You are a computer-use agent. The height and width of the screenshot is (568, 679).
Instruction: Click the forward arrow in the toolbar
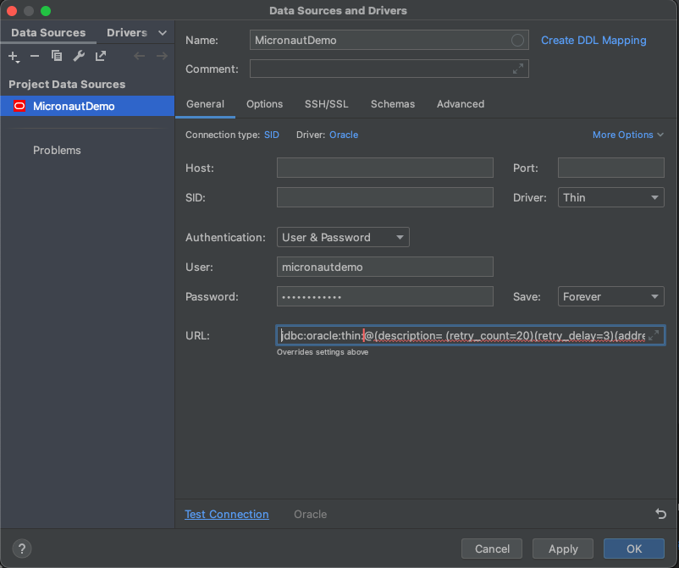click(x=162, y=56)
